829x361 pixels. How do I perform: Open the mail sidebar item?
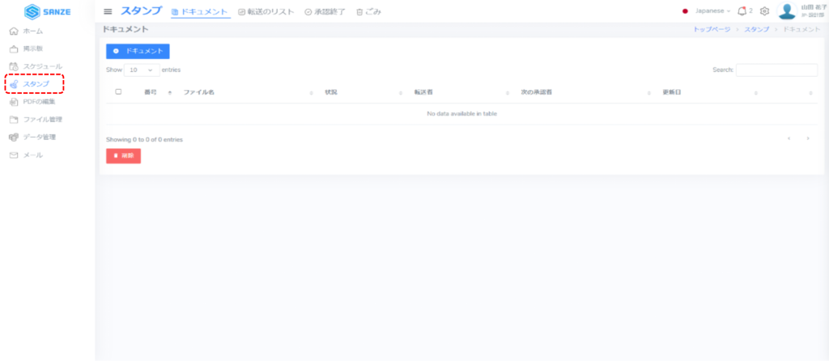click(32, 155)
